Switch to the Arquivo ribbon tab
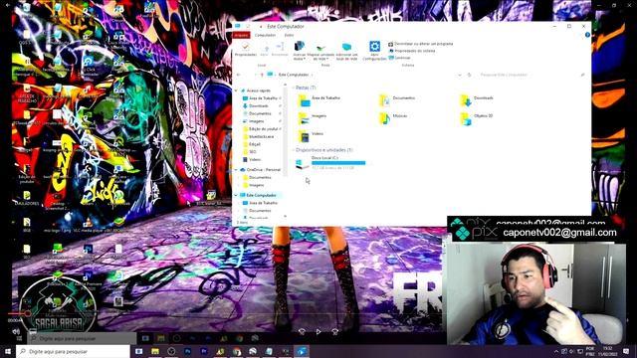Screen dimensions: 637x358 click(241, 36)
